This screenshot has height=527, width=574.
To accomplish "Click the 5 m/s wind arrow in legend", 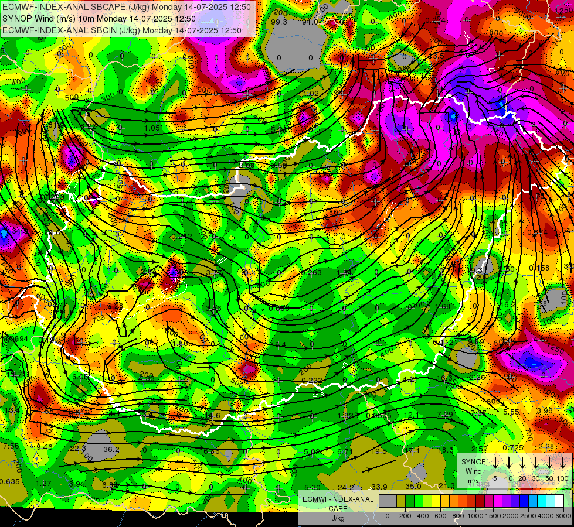I will [495, 463].
